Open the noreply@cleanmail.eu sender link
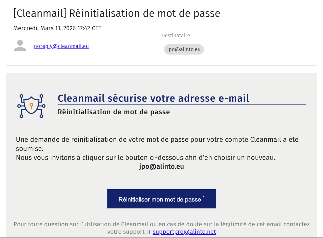 coord(61,46)
